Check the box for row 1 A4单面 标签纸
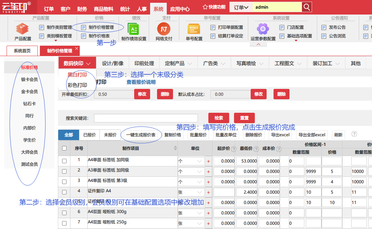The image size is (372, 229). click(x=64, y=161)
